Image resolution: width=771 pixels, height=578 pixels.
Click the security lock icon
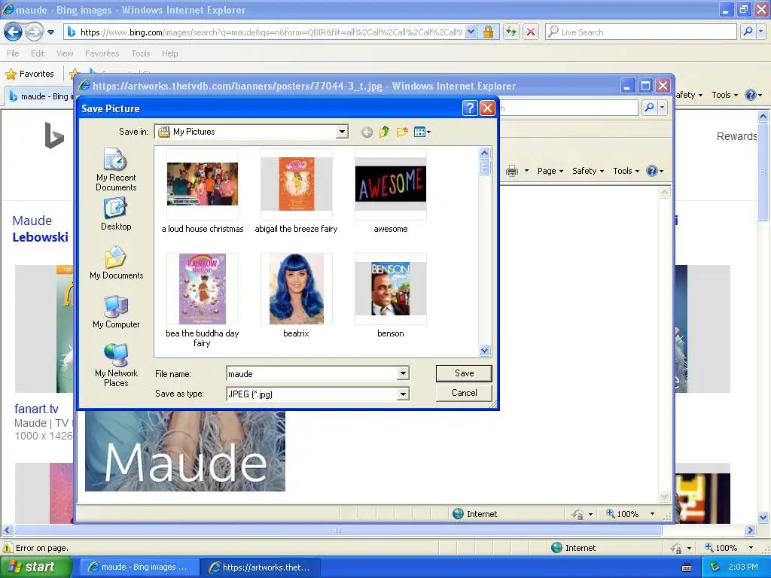[488, 32]
